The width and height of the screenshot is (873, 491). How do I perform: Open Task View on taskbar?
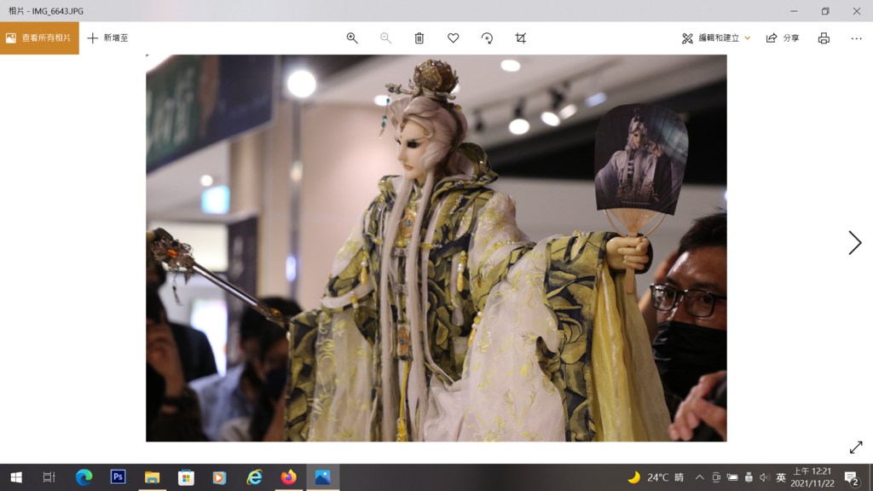pyautogui.click(x=49, y=477)
